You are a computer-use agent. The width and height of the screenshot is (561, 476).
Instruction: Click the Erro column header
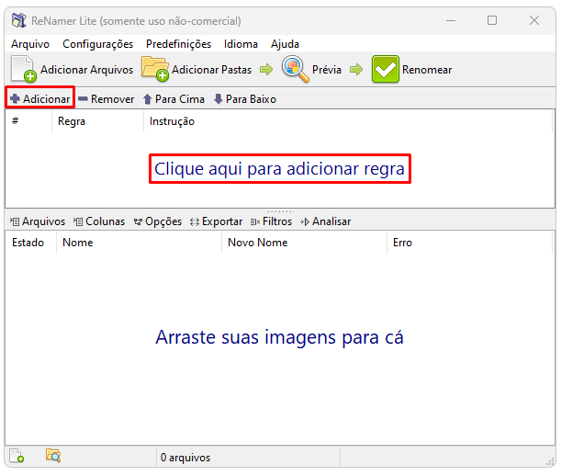pyautogui.click(x=469, y=243)
